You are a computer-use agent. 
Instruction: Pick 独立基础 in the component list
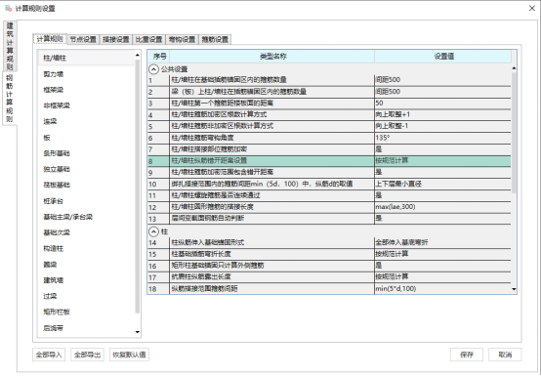click(x=86, y=169)
